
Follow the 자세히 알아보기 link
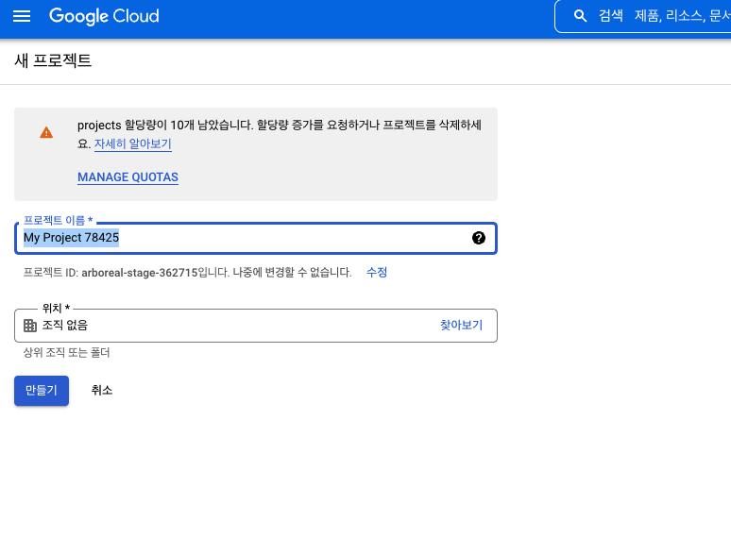132,144
